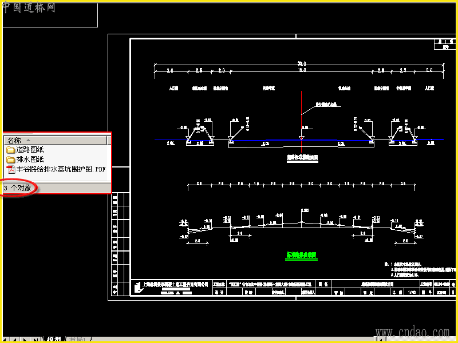Select the green 标准路拱曲线图 title
This screenshot has height=343, width=458.
301,255
